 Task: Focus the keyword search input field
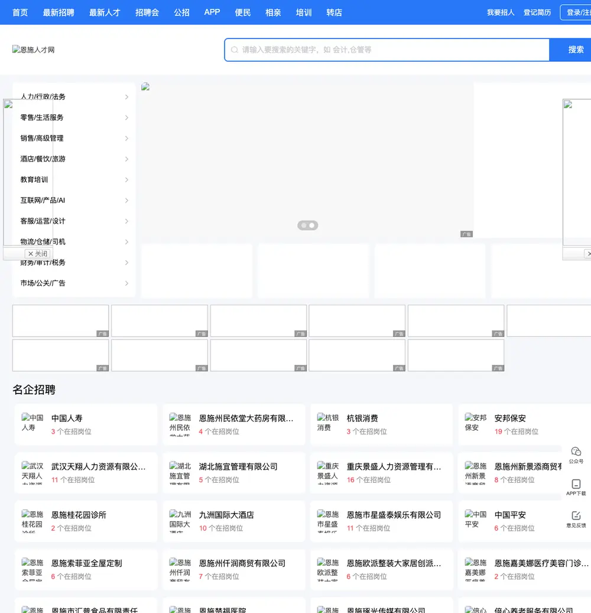pyautogui.click(x=387, y=50)
